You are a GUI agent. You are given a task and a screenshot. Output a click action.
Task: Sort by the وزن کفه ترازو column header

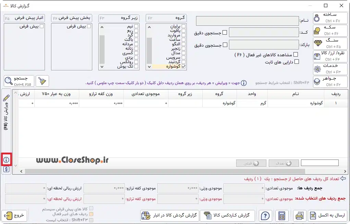coord(101,94)
